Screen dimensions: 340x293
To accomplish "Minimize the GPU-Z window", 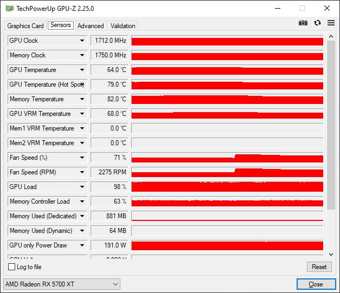I will 278,9.
